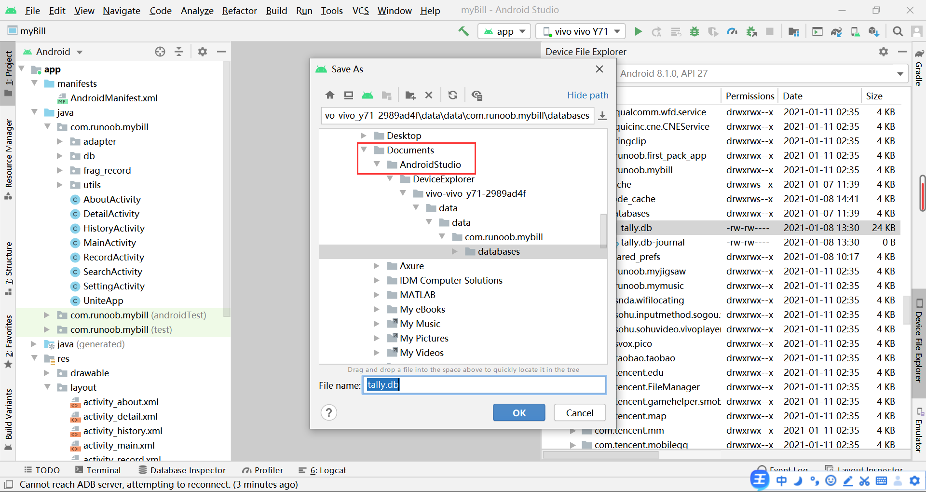The height and width of the screenshot is (492, 926).
Task: Open the Gradle side tab
Action: click(919, 68)
